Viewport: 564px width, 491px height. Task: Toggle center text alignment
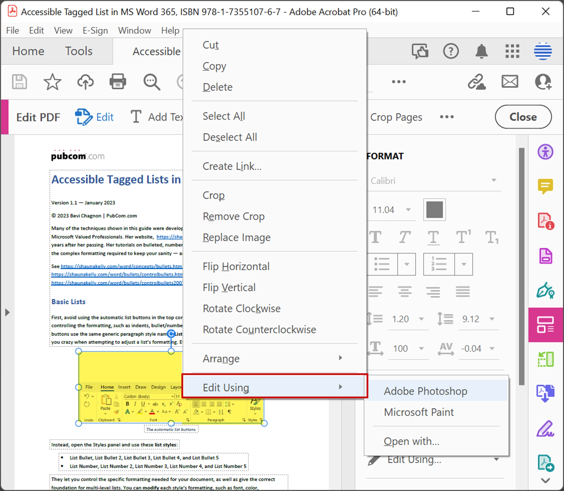point(405,291)
